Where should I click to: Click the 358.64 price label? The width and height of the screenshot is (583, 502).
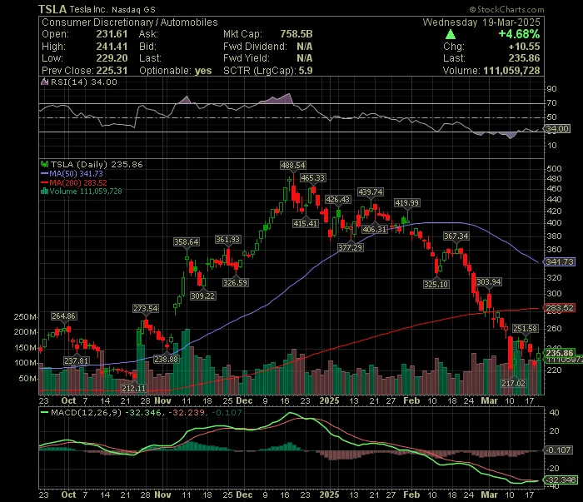[187, 242]
